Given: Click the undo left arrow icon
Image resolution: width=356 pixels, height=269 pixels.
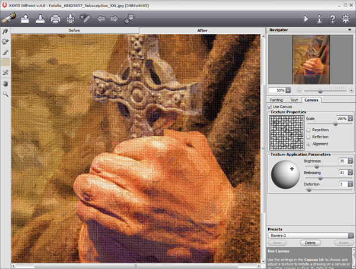Looking at the screenshot, I should click(x=100, y=19).
